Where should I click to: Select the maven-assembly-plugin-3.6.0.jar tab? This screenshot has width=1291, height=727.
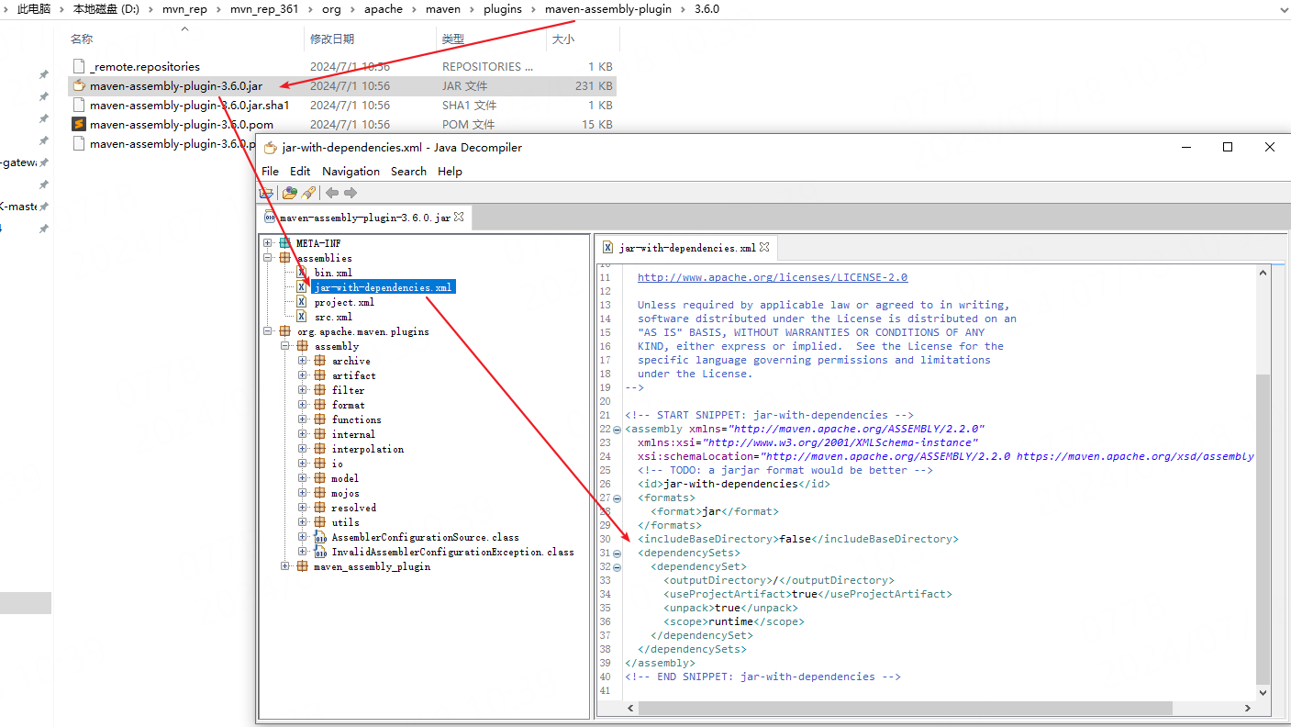(x=364, y=218)
